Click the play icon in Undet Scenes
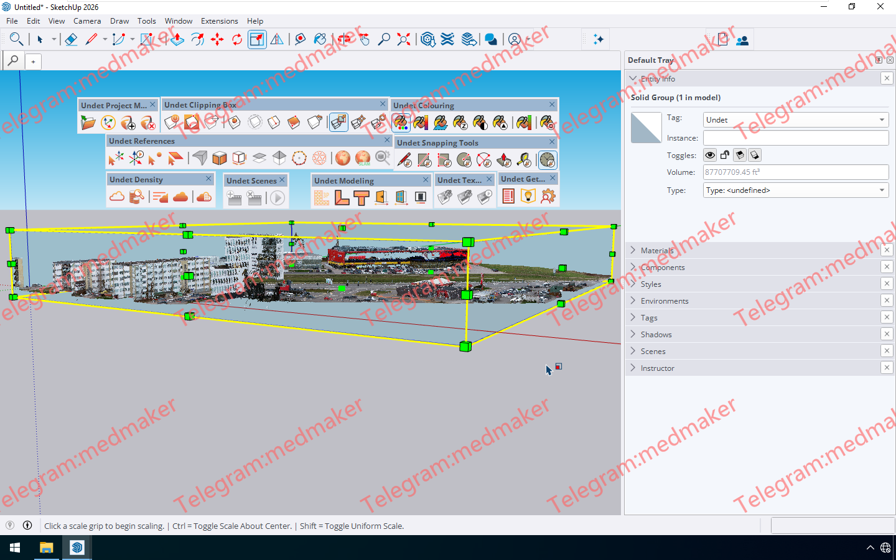Viewport: 896px width, 560px height. point(278,198)
